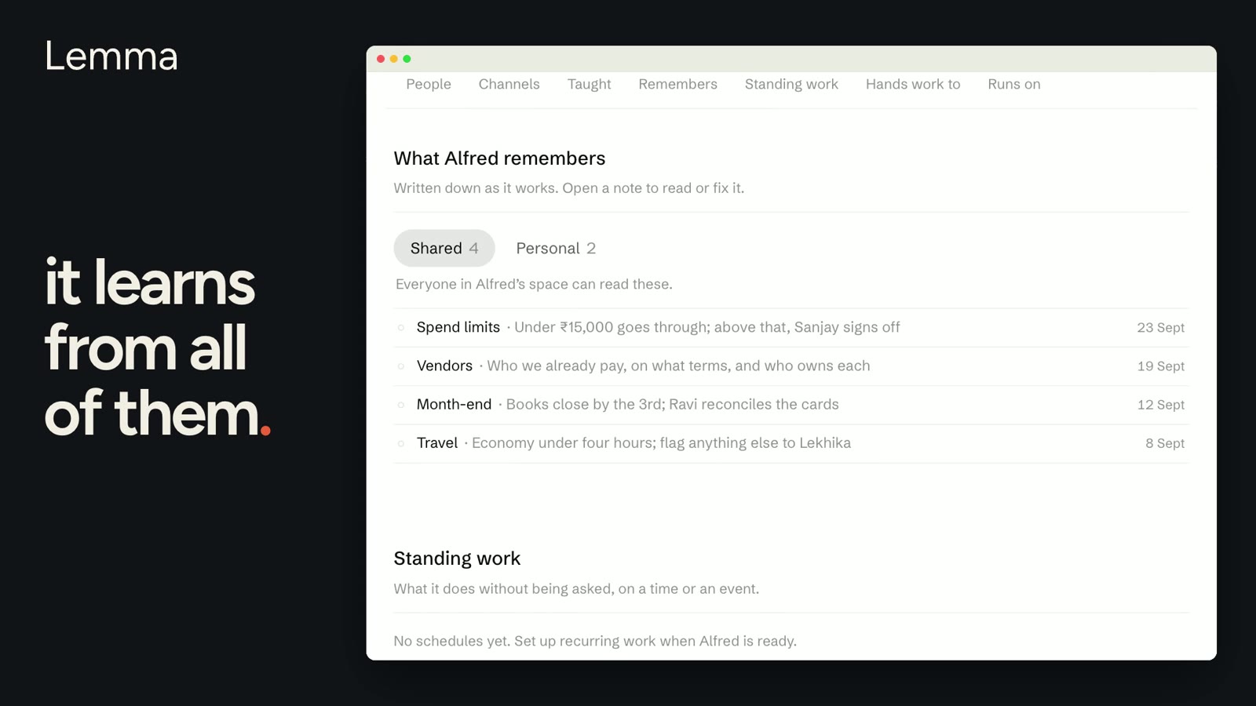The width and height of the screenshot is (1256, 706).
Task: Minimize the window with the yellow button
Action: coord(394,59)
